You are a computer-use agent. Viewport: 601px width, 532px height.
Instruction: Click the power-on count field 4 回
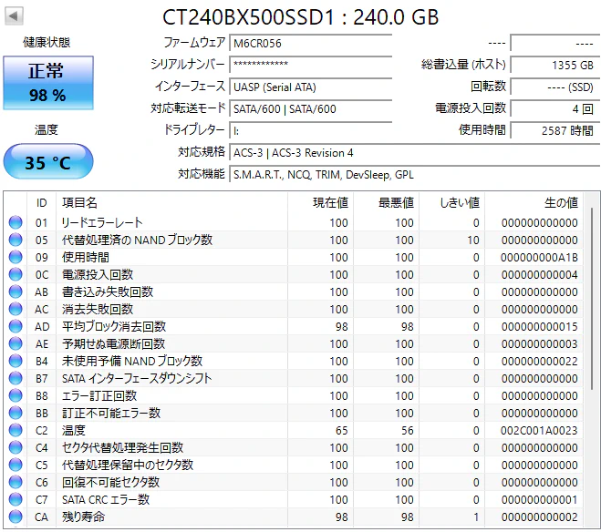[x=555, y=108]
